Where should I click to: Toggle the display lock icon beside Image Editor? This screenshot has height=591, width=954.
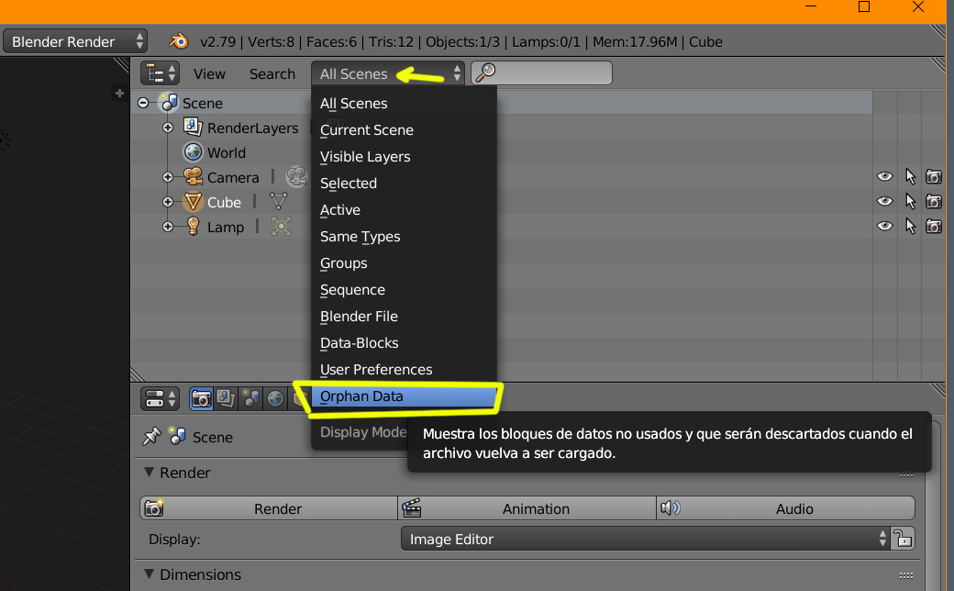pyautogui.click(x=903, y=539)
